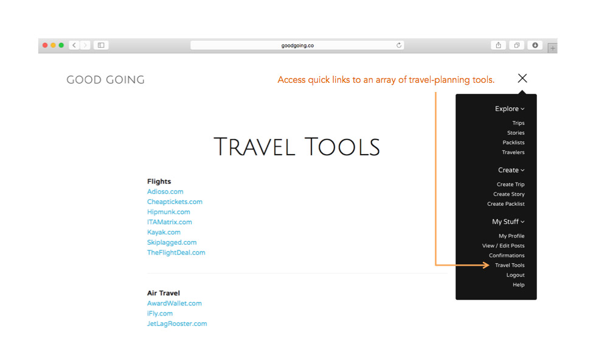
Task: Add a new tab with the plus icon
Action: (x=553, y=48)
